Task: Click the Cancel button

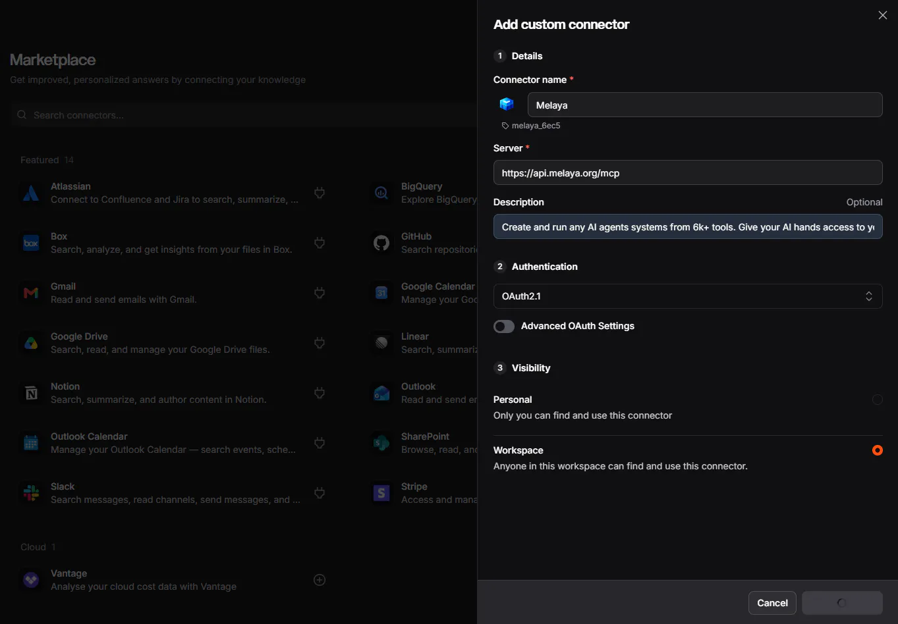Action: coord(772,603)
